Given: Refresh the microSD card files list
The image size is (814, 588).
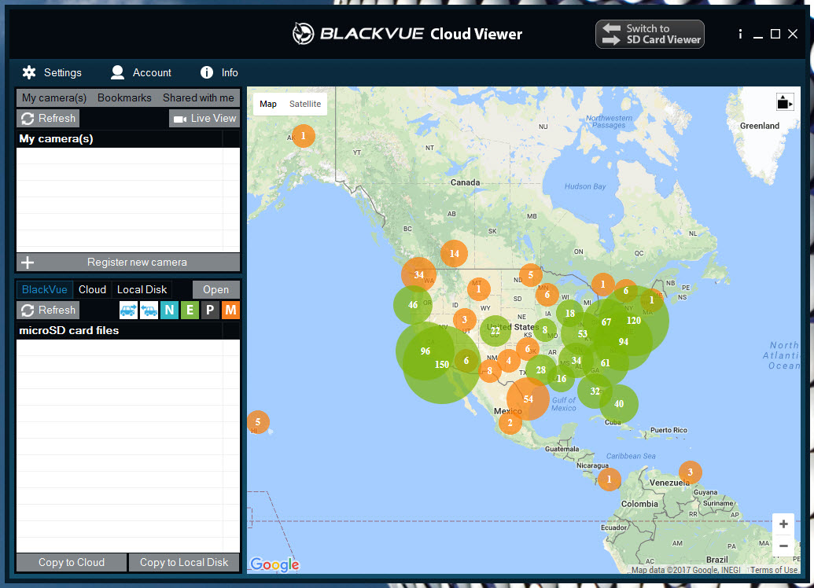Looking at the screenshot, I should tap(48, 310).
